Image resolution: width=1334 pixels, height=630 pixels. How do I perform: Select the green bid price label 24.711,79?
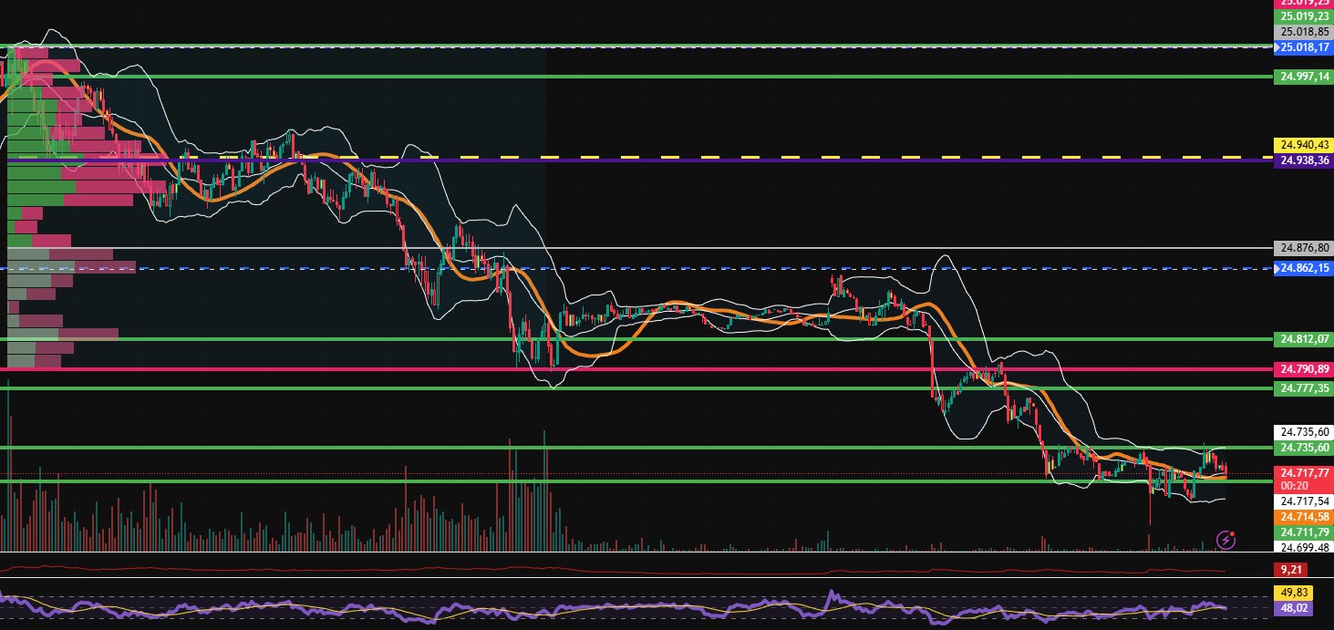1304,532
